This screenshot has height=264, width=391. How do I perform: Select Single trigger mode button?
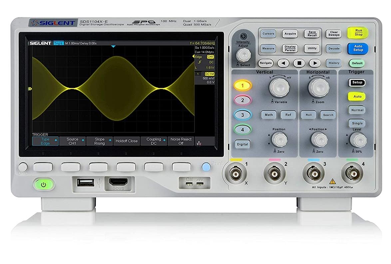point(357,123)
